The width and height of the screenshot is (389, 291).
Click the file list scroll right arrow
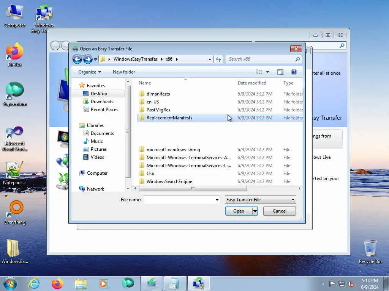coord(299,189)
